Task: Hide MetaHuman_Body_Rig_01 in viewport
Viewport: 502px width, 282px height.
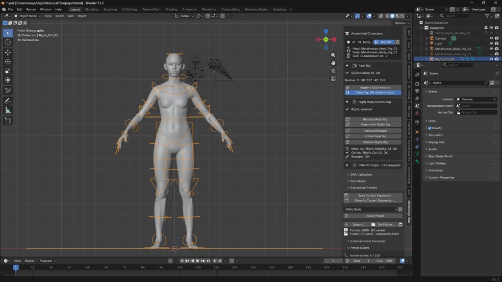Action: coord(491,49)
